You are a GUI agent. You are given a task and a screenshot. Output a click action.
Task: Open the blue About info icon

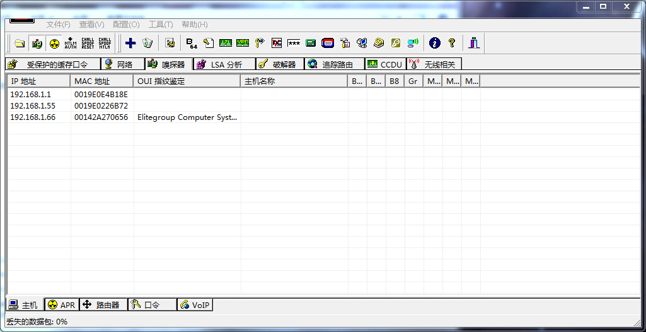[x=435, y=43]
